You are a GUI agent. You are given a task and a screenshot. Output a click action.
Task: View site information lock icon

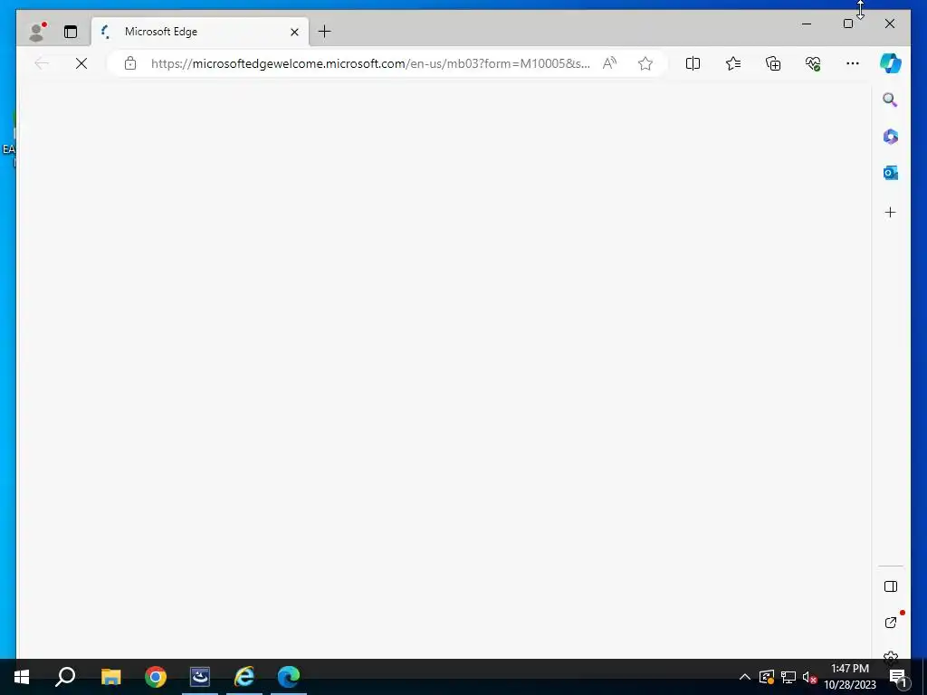tap(130, 63)
